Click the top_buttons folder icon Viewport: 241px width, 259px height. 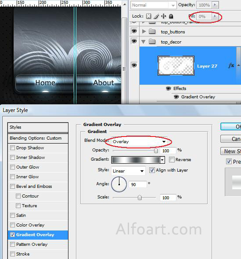pyautogui.click(x=152, y=31)
